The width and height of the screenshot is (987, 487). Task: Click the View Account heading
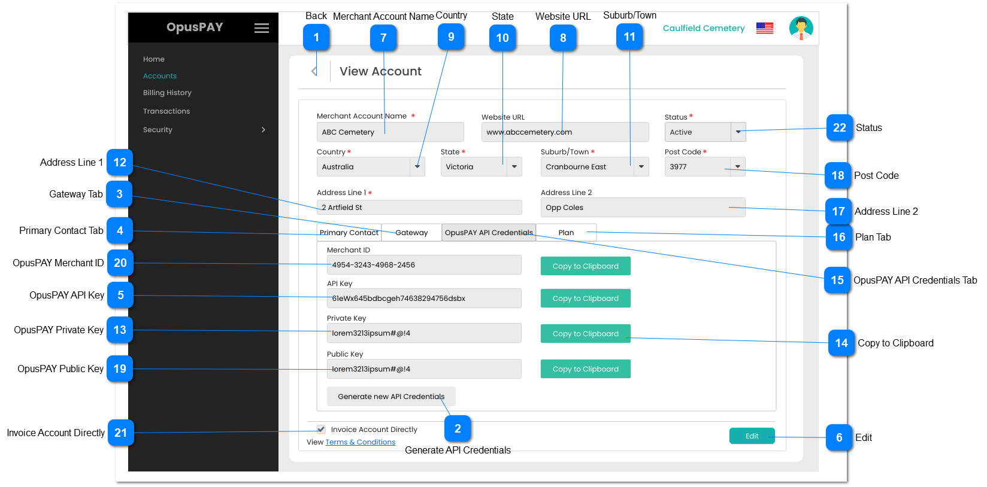pos(380,71)
